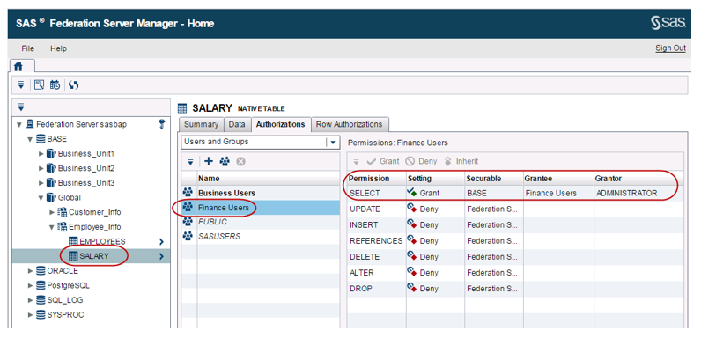
Task: Expand the Business_Unit1 node
Action: tap(41, 154)
